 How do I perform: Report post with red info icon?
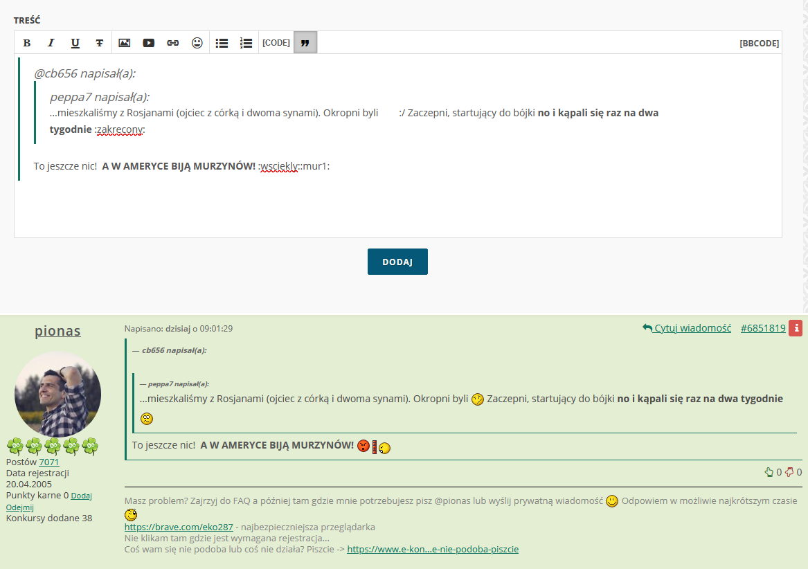click(x=796, y=328)
